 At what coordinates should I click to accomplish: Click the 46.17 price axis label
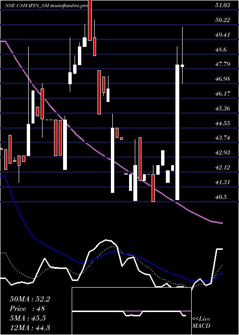222,94
